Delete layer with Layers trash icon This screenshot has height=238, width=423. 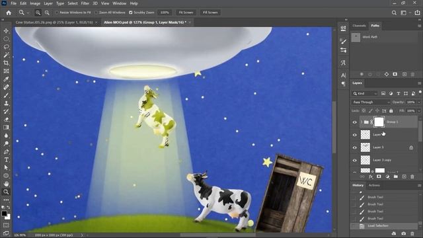[x=412, y=177]
